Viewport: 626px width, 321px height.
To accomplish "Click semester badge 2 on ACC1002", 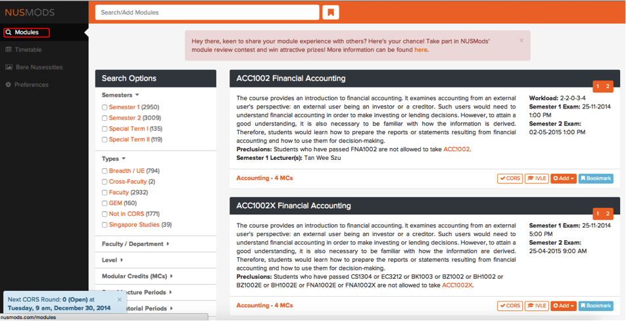I will click(x=608, y=86).
